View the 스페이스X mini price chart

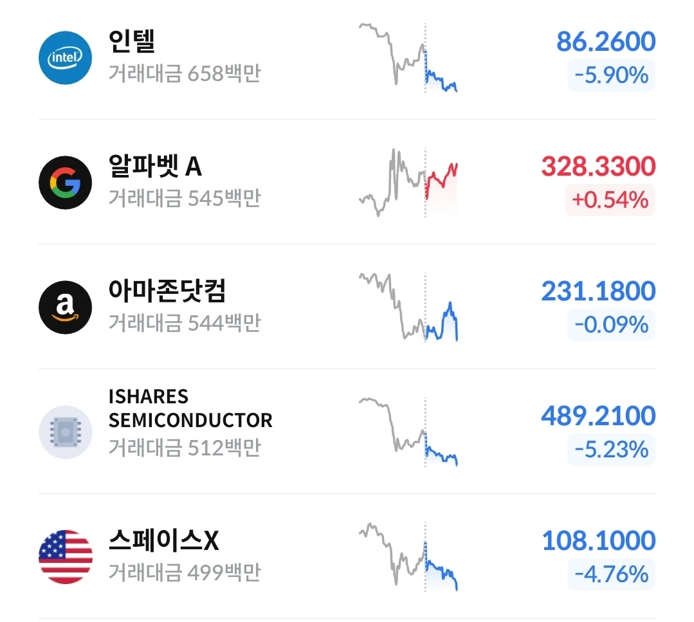408,557
